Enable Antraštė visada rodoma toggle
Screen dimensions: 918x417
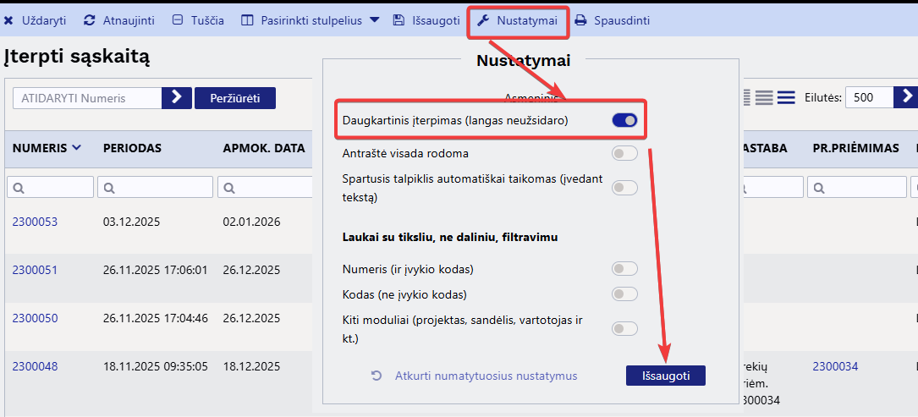point(624,153)
